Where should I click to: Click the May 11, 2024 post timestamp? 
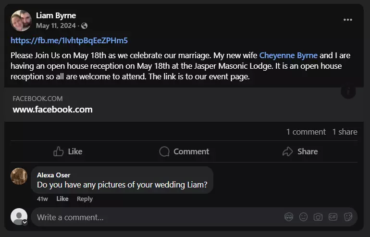pyautogui.click(x=56, y=26)
